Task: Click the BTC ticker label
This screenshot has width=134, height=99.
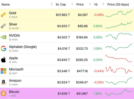Action: (x=14, y=96)
